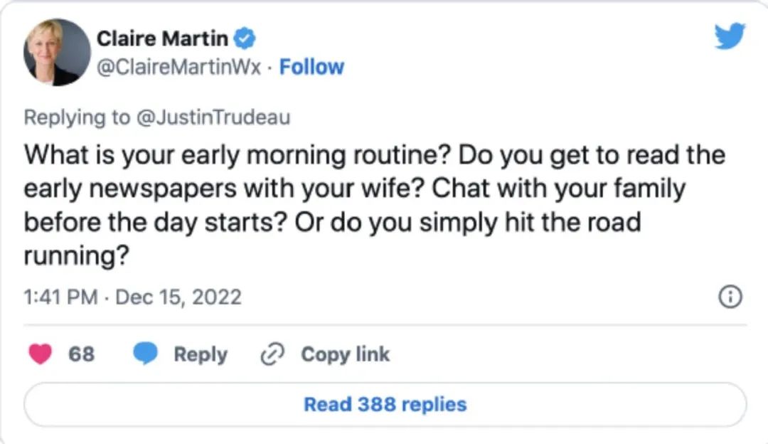
Task: Follow @ClaireMartinWx via the Follow link
Action: [311, 67]
